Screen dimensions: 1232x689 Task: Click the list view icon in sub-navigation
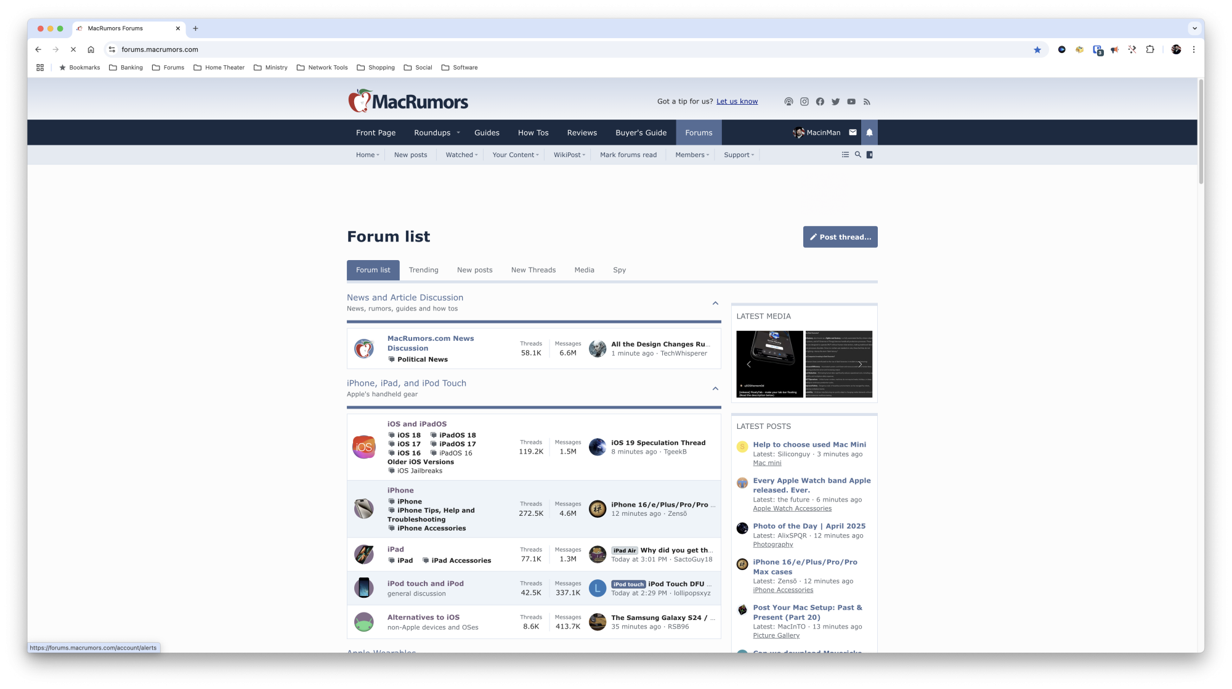[845, 155]
